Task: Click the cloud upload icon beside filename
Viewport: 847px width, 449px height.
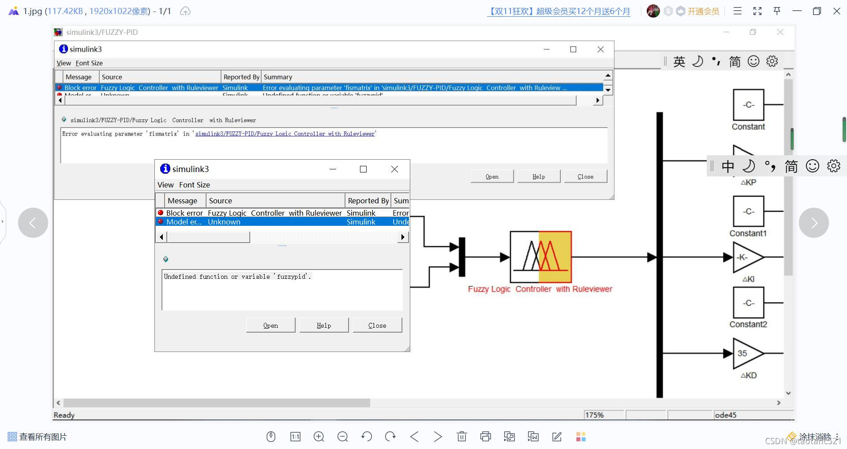Action: 185,11
